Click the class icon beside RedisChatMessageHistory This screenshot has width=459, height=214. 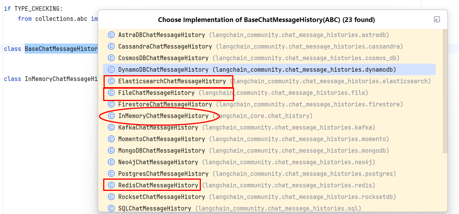(111, 185)
